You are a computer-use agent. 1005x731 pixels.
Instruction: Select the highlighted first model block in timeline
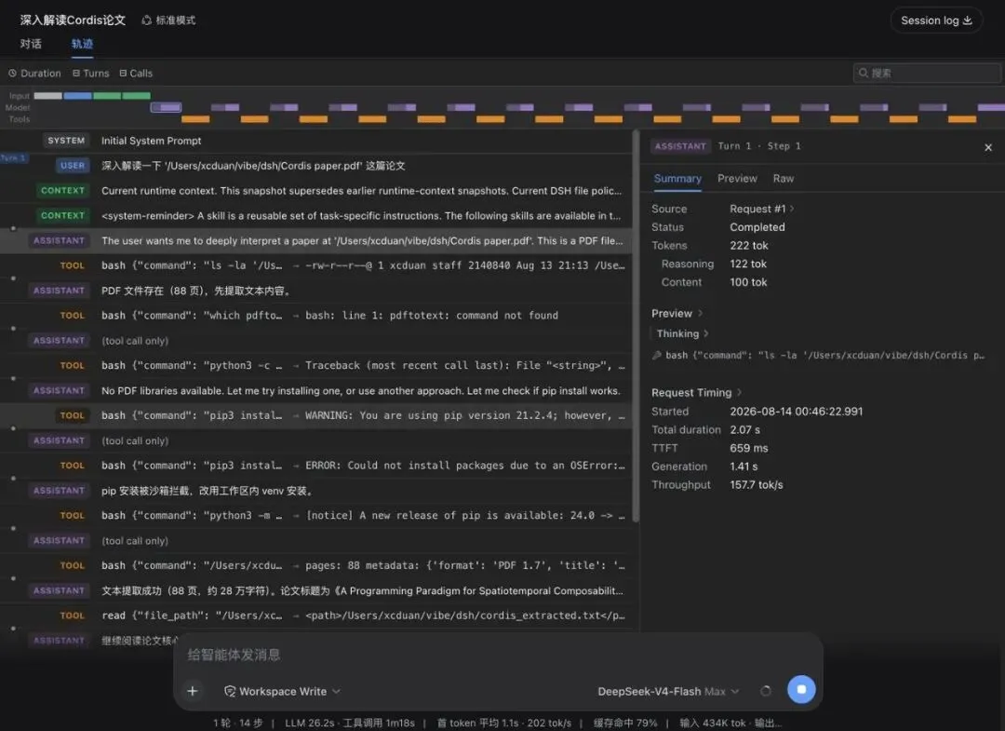pos(166,107)
